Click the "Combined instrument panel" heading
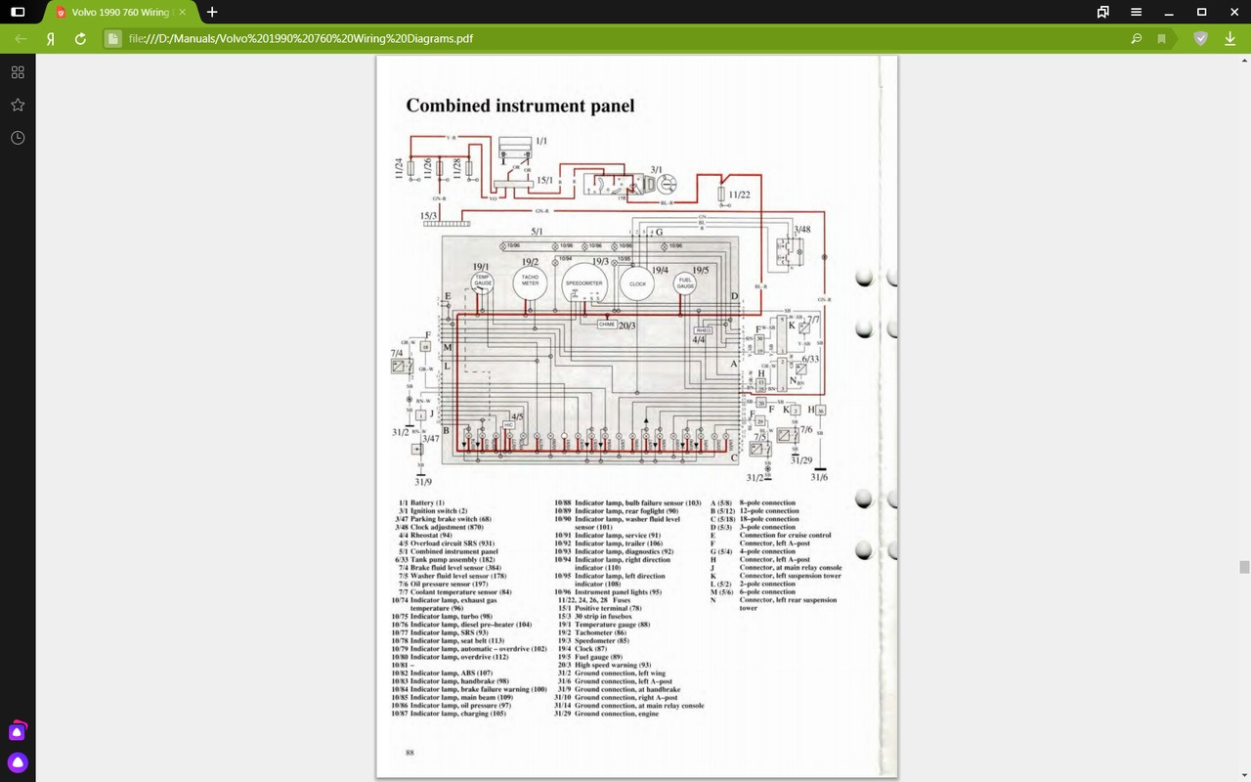Screen dimensions: 1251x782 [520, 106]
